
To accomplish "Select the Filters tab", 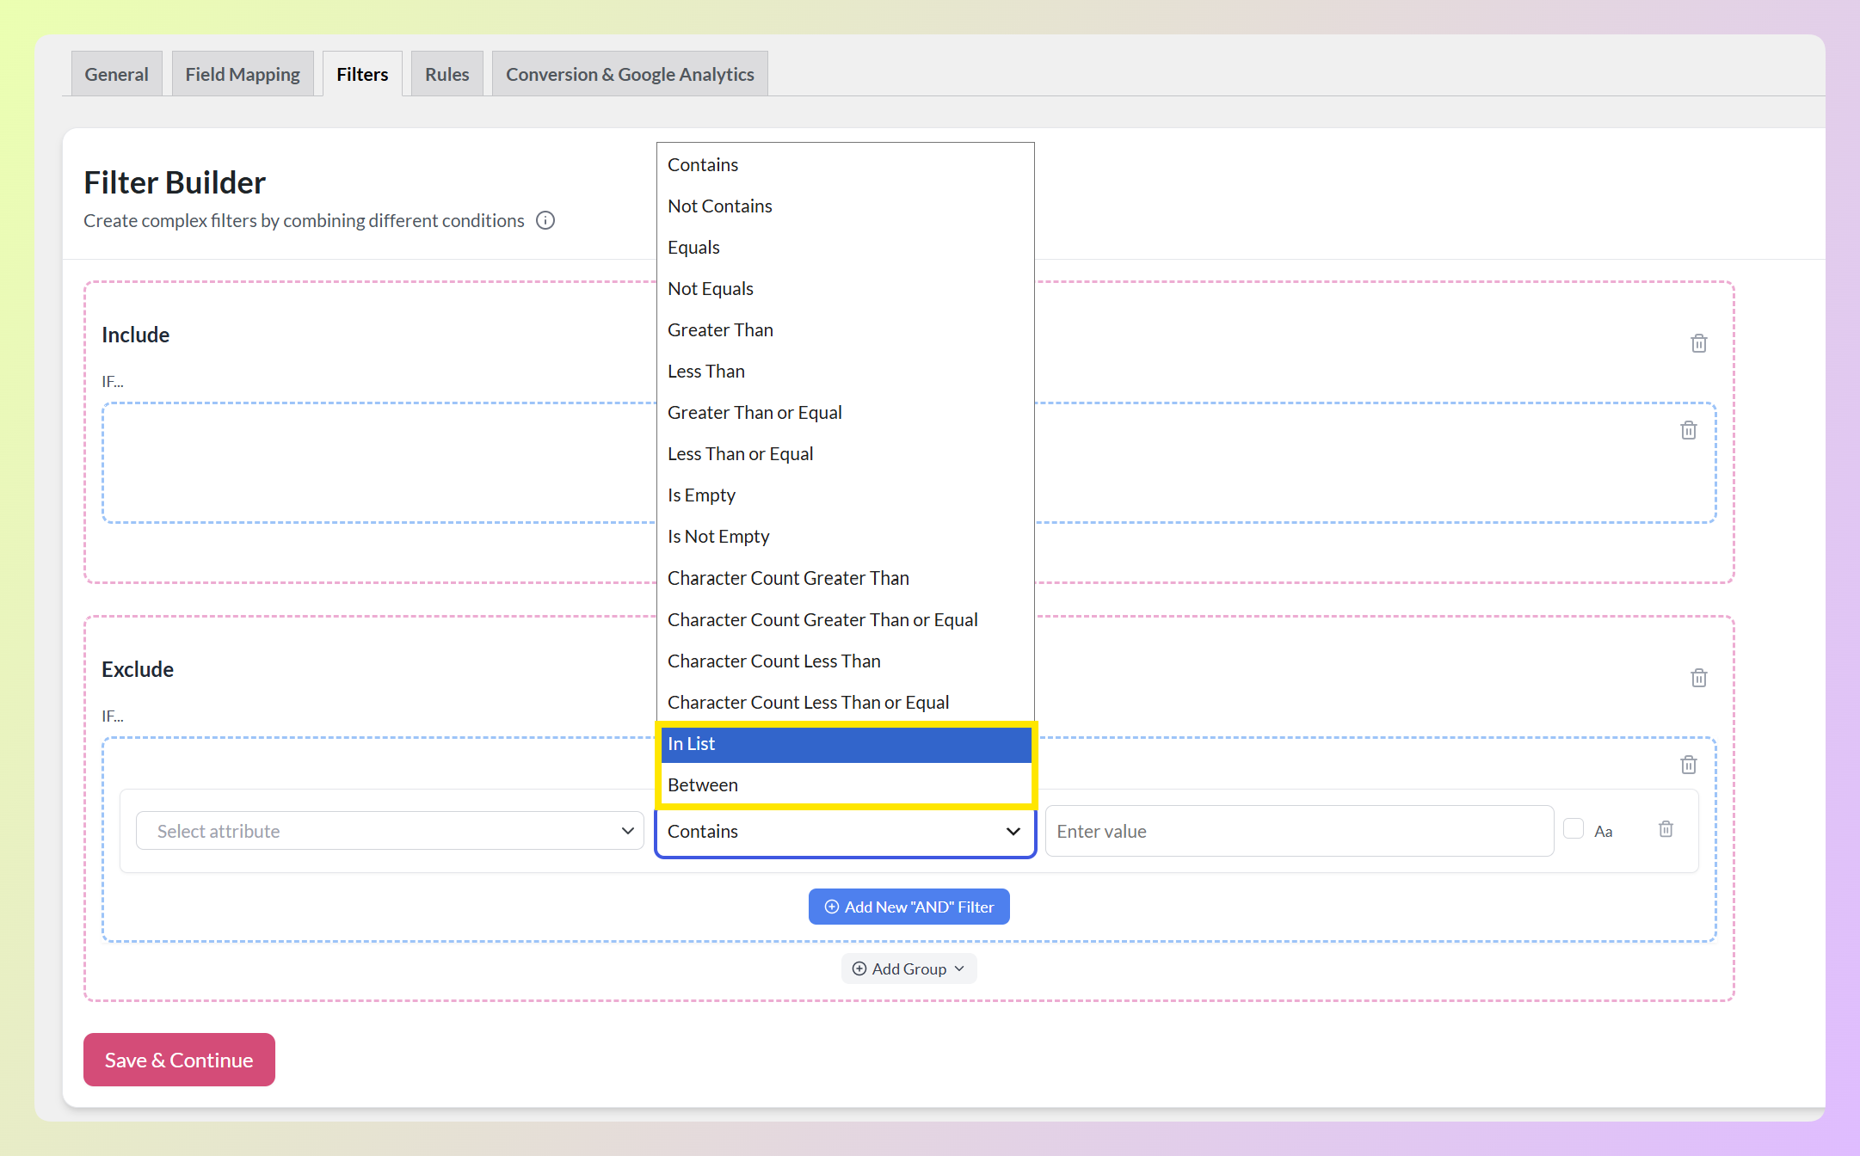I will 362,74.
